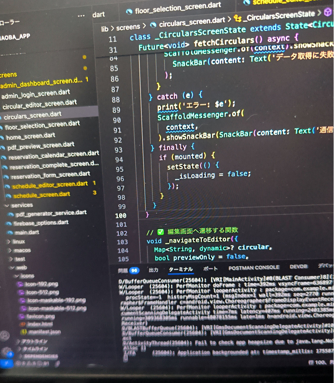Click the Dart icon beside main.dart
This screenshot has height=383, width=334.
(10, 233)
